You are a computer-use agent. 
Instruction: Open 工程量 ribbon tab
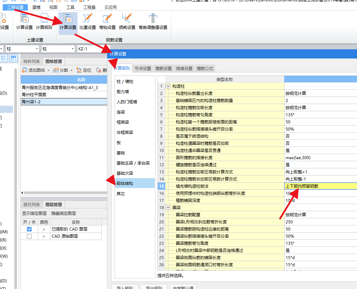pos(89,7)
